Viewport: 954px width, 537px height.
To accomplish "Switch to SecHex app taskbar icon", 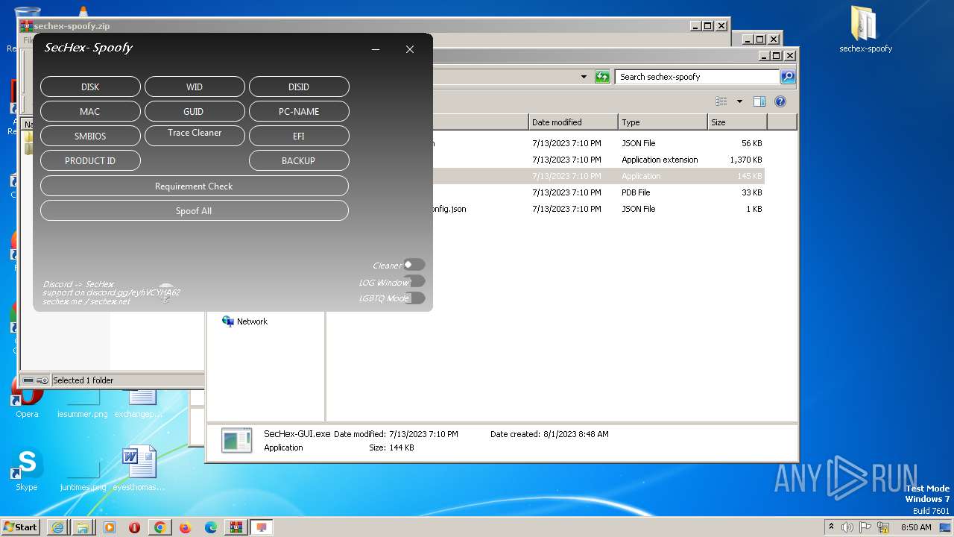I will [x=262, y=527].
